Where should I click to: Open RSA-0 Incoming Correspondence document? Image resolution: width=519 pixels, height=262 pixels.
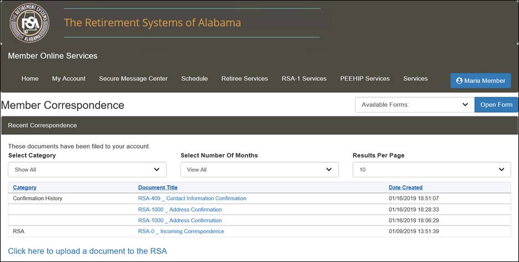pos(181,232)
